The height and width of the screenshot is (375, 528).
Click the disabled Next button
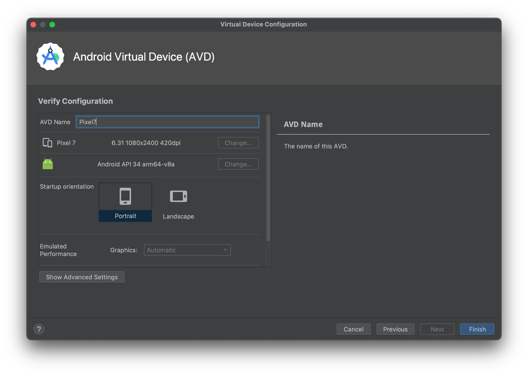click(437, 329)
